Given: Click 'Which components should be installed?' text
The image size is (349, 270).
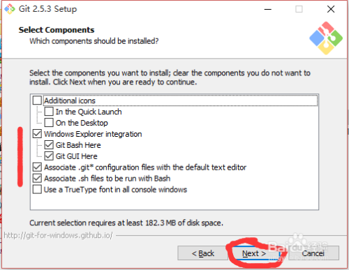Looking at the screenshot, I should pos(94,41).
